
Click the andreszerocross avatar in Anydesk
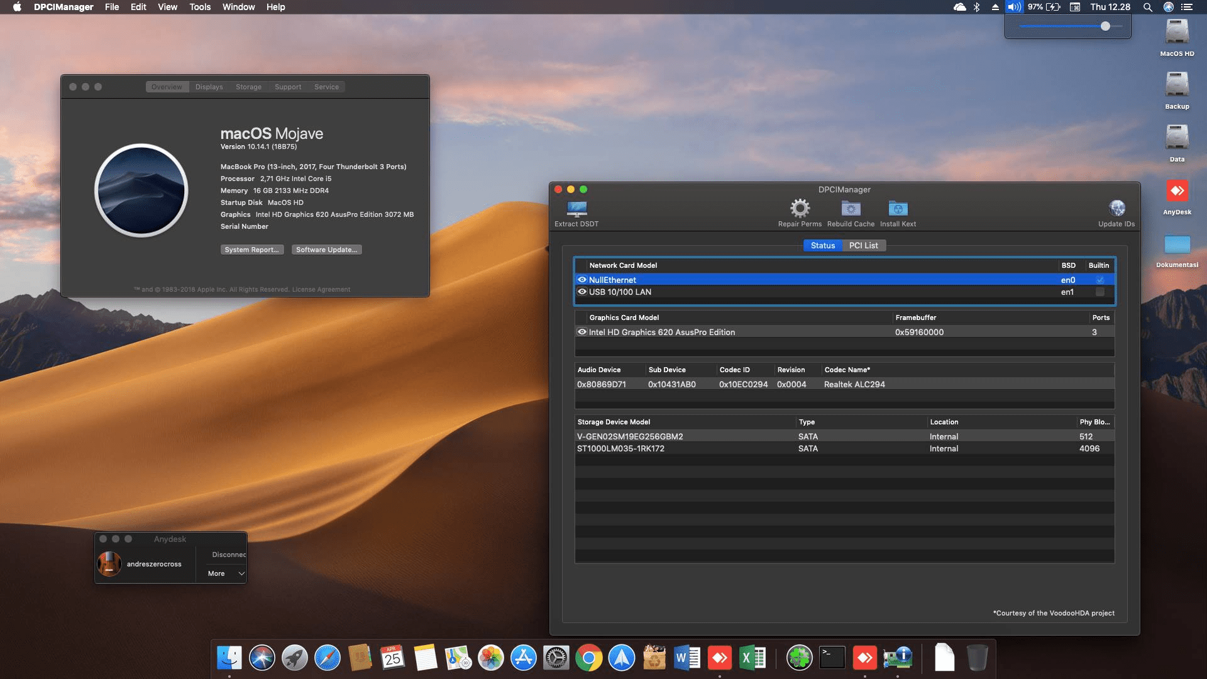click(x=109, y=564)
